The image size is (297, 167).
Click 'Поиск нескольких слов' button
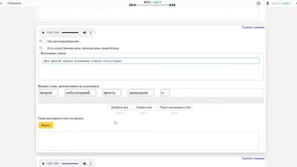coord(175,107)
